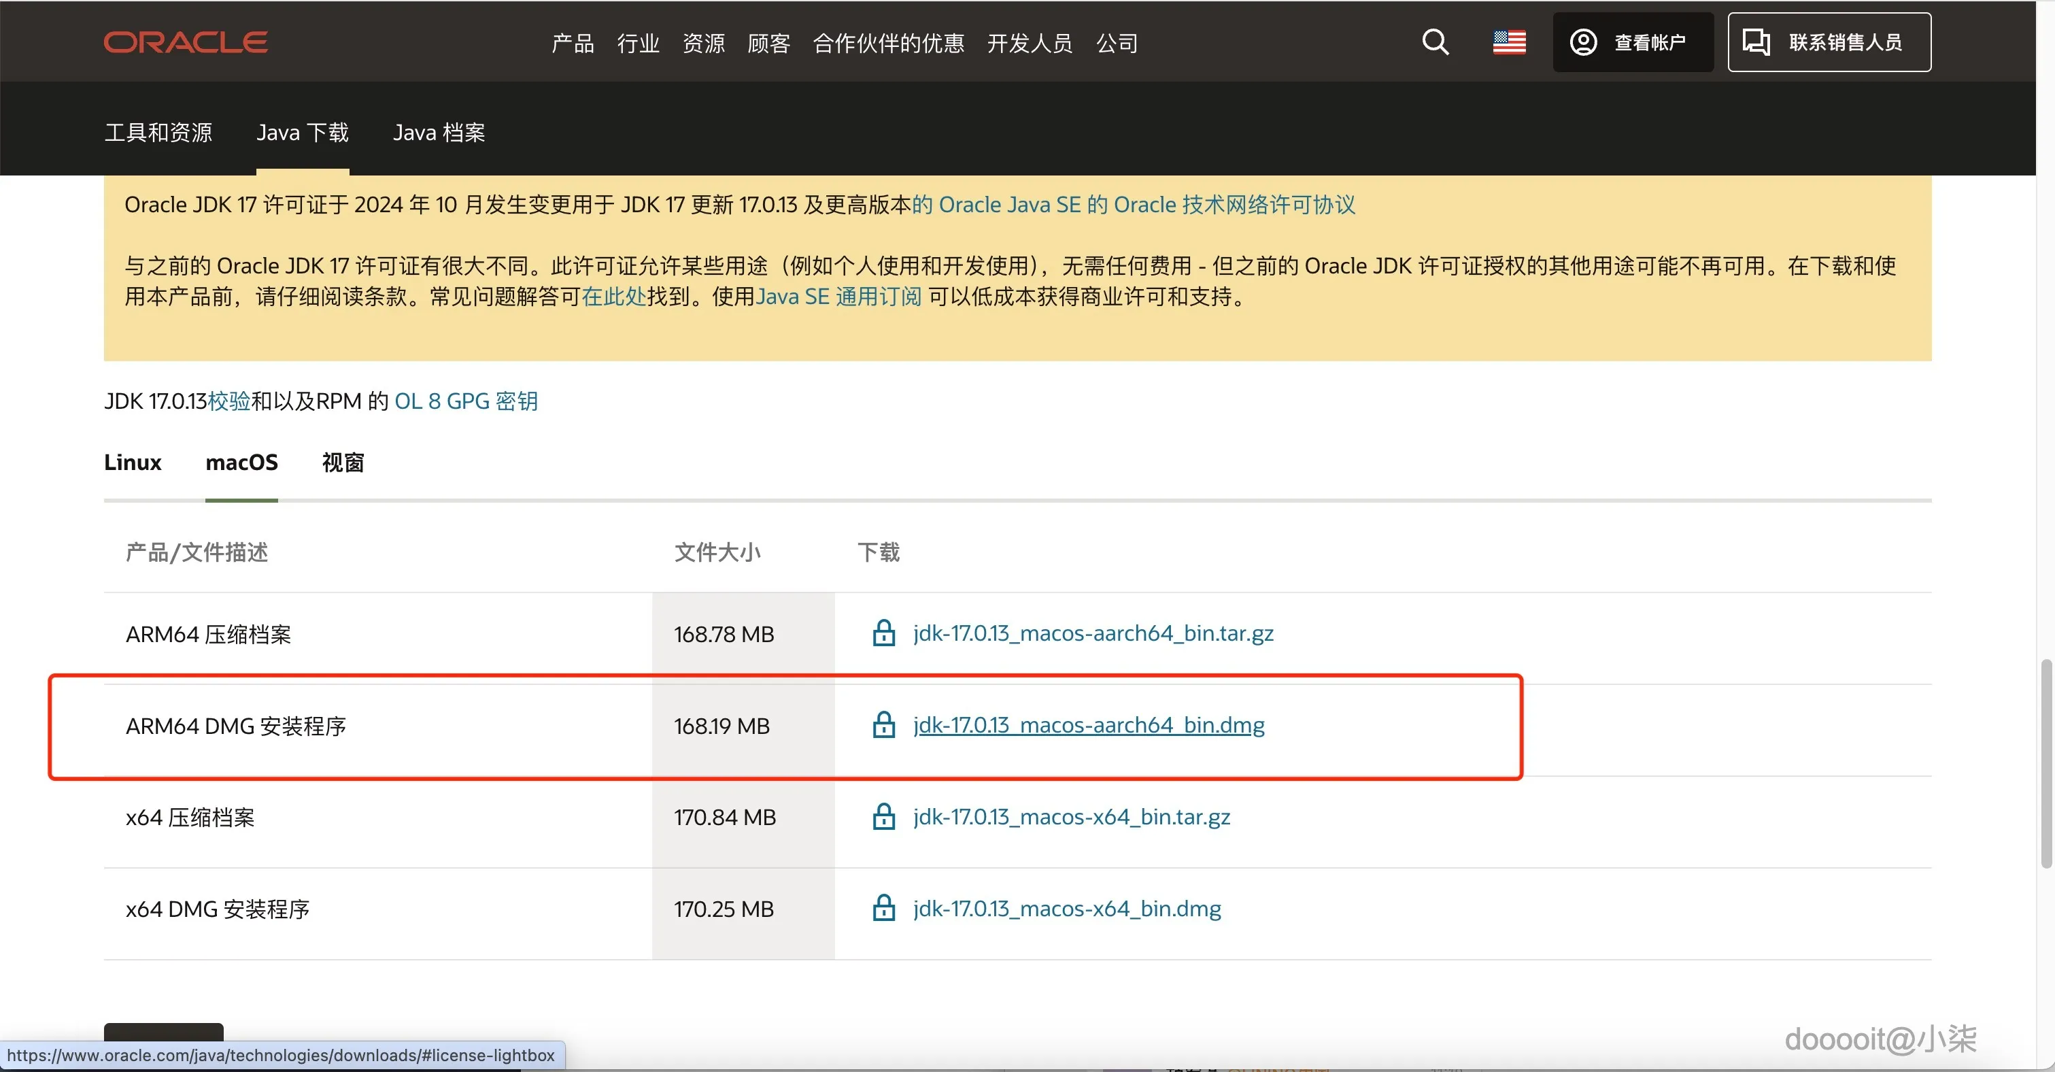Image resolution: width=2055 pixels, height=1072 pixels.
Task: Click the search magnifier icon
Action: [1435, 41]
